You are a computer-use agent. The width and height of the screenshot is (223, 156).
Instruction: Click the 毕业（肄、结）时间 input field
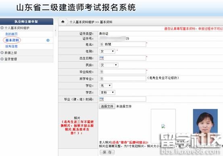point(123,99)
